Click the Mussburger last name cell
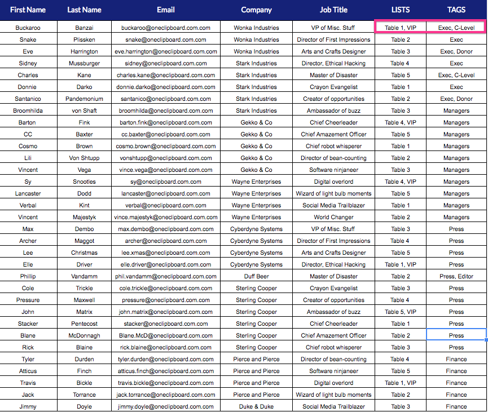488x412 pixels. pyautogui.click(x=84, y=63)
